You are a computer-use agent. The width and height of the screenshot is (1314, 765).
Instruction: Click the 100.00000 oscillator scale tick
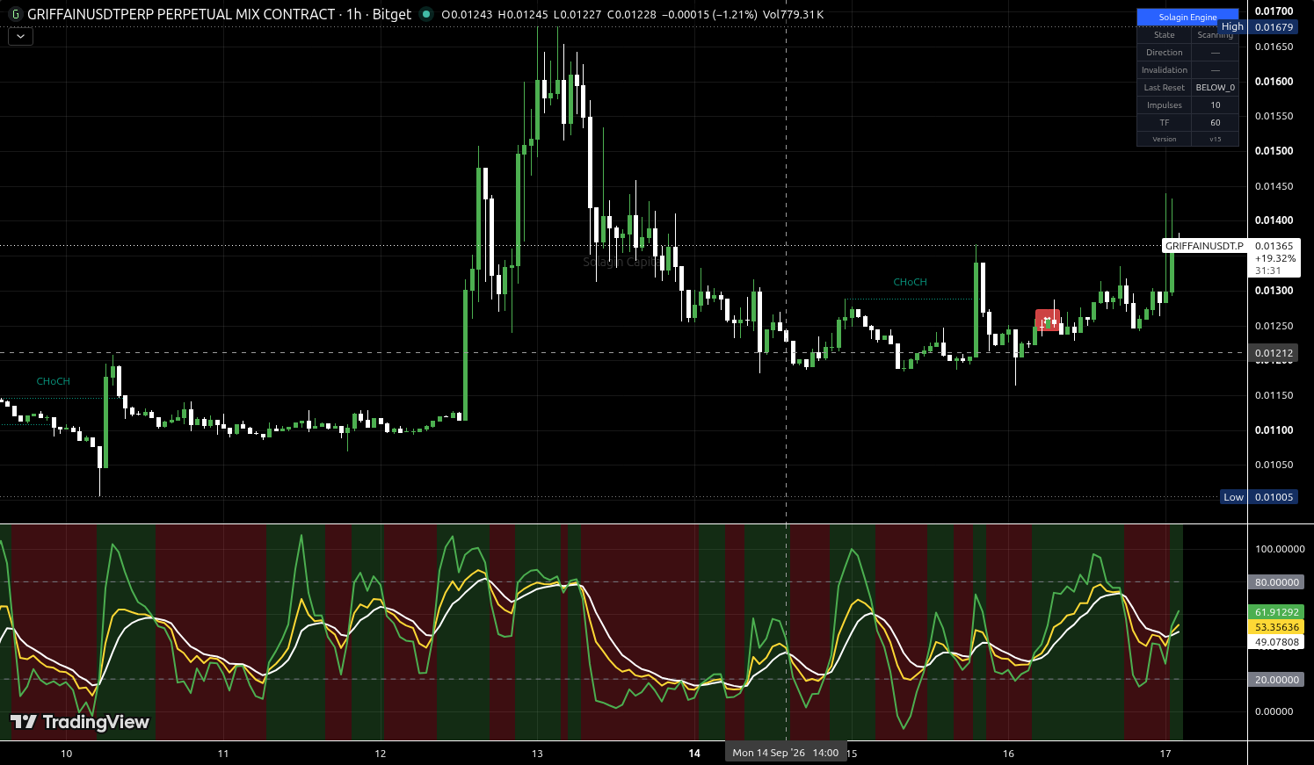pyautogui.click(x=1279, y=549)
